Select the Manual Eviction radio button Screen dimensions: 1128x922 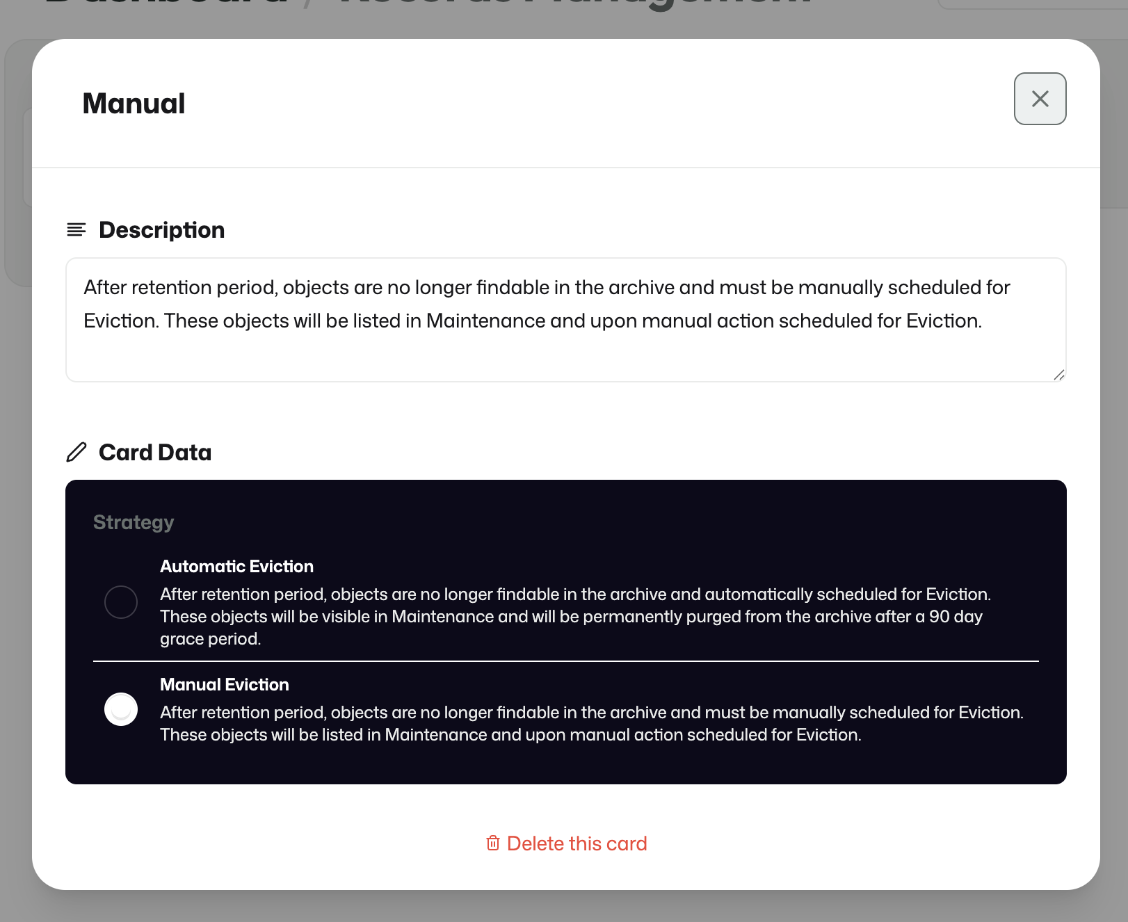121,709
